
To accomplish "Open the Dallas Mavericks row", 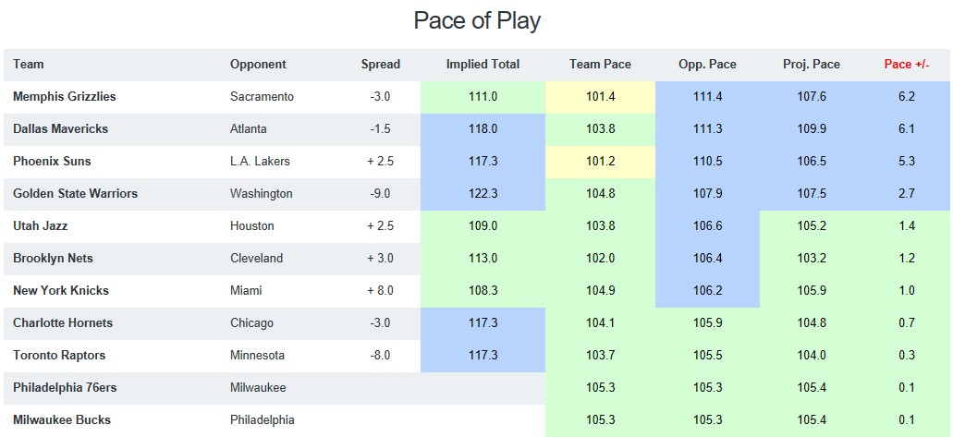I will [477, 129].
